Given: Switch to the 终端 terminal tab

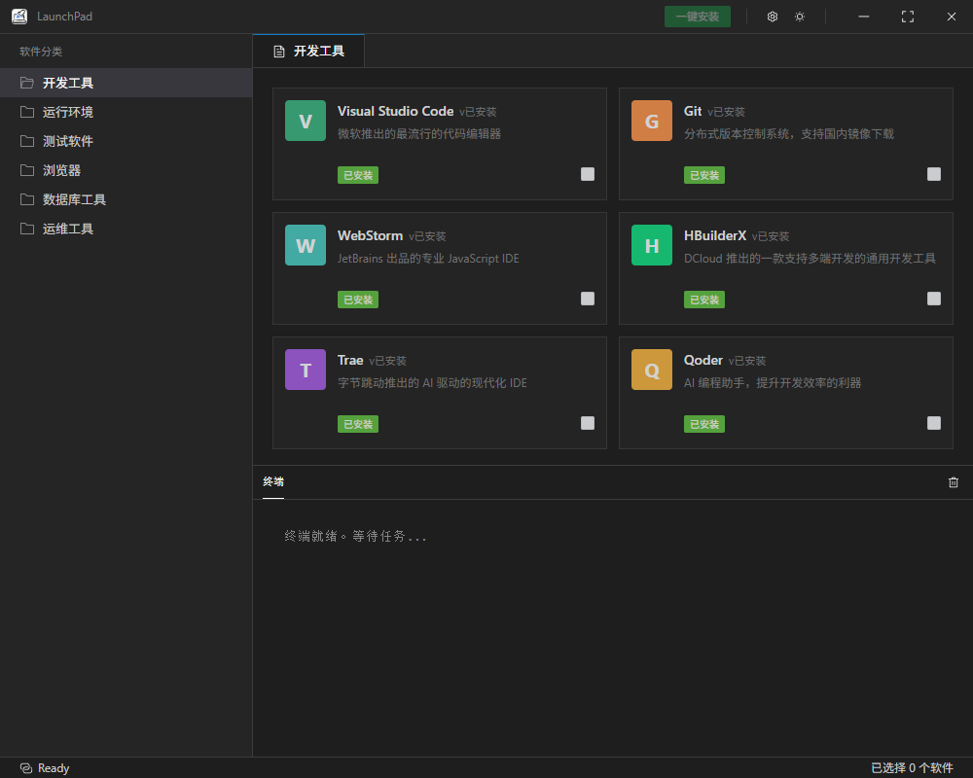Looking at the screenshot, I should pos(273,482).
